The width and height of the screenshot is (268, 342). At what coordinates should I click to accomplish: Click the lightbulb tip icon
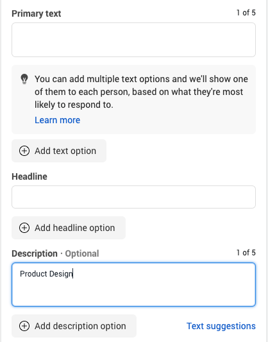tap(24, 79)
